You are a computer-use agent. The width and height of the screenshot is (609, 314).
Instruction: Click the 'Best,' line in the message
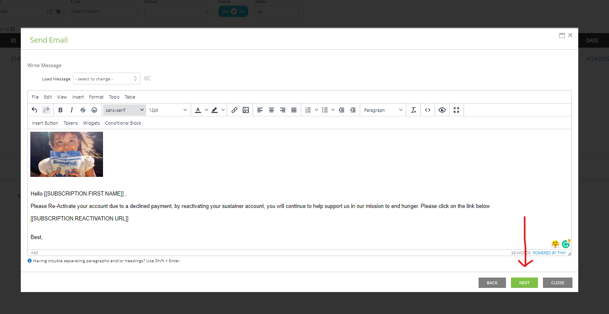point(37,237)
